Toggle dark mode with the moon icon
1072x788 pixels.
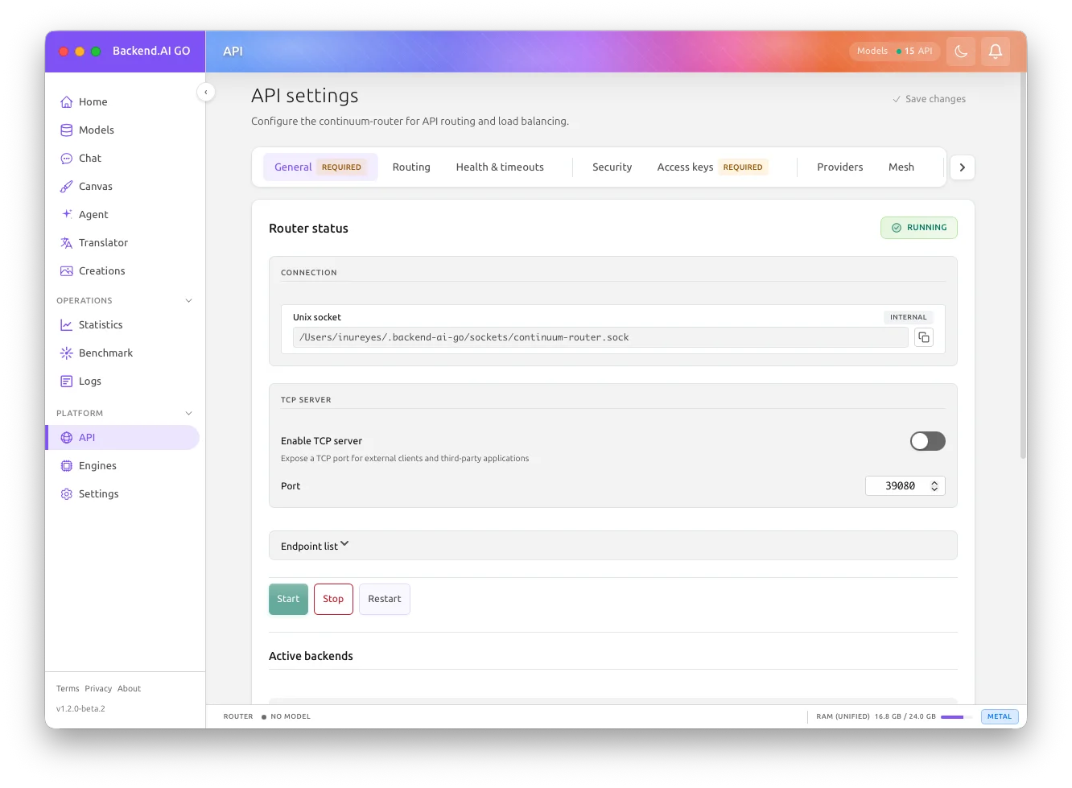tap(960, 51)
